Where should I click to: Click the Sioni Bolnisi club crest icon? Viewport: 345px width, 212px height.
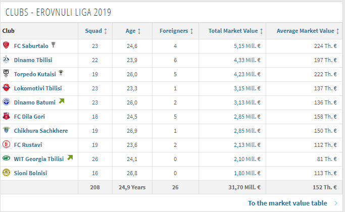click(6, 173)
